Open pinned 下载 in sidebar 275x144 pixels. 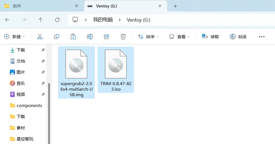click(x=17, y=50)
